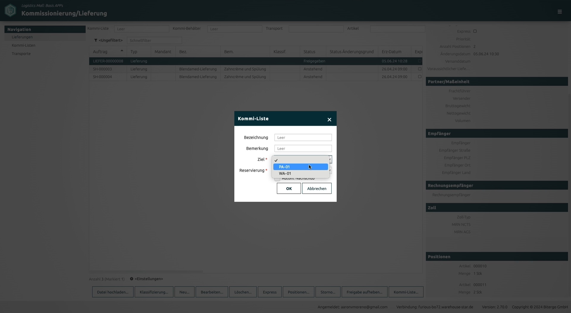Click the Rechnungsempfänger section header
The width and height of the screenshot is (571, 313).
497,185
